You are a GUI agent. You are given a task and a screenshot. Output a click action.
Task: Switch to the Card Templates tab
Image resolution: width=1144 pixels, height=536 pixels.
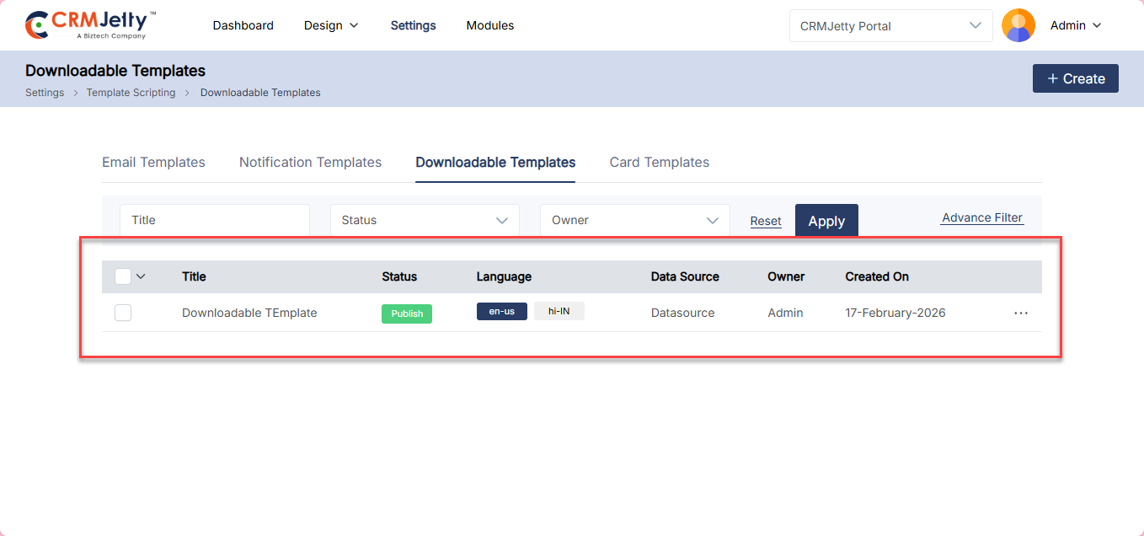coord(659,162)
